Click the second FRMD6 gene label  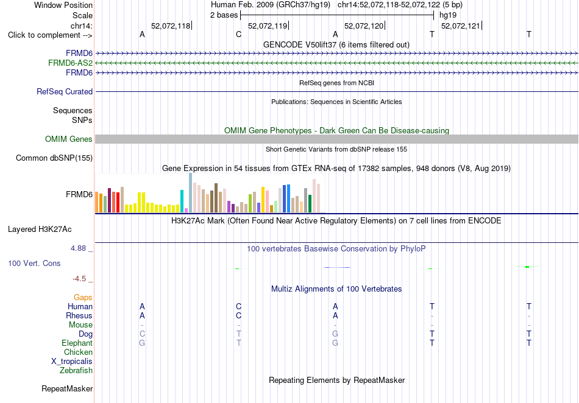79,72
